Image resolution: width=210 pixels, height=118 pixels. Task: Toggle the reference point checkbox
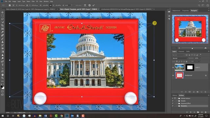[x=10, y=5]
